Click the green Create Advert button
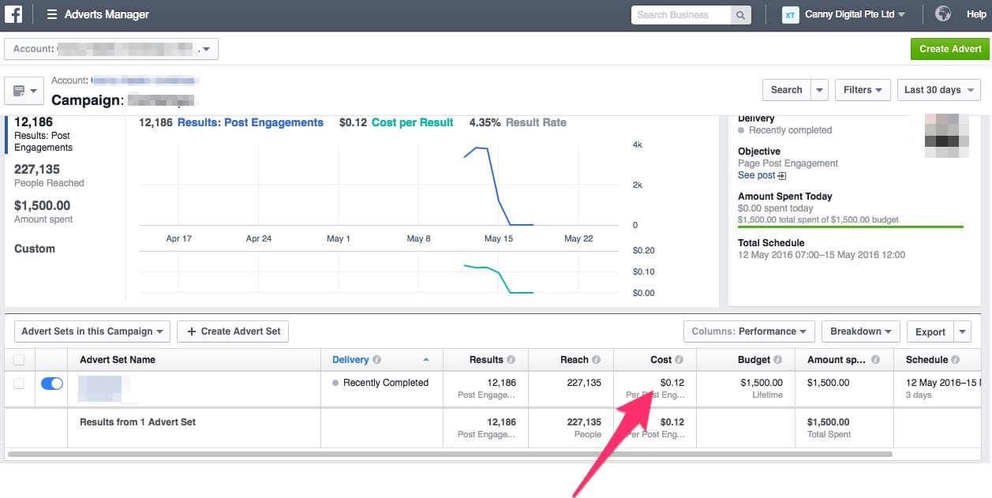This screenshot has width=992, height=498. (x=950, y=49)
